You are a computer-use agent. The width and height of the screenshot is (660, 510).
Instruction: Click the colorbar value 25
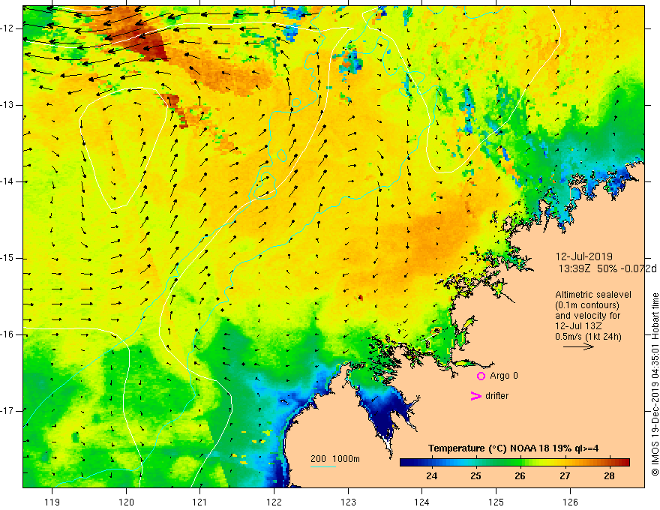pos(476,476)
